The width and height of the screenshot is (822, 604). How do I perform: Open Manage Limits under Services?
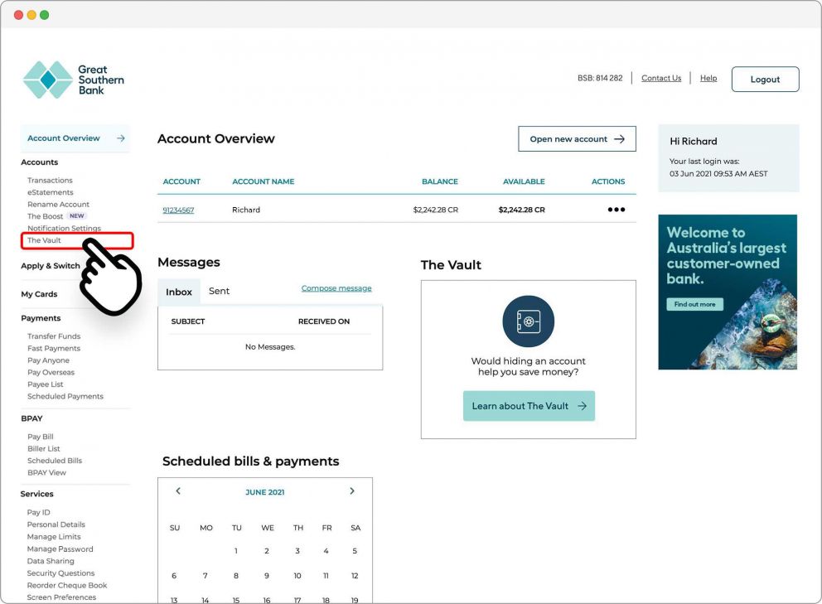pos(54,537)
